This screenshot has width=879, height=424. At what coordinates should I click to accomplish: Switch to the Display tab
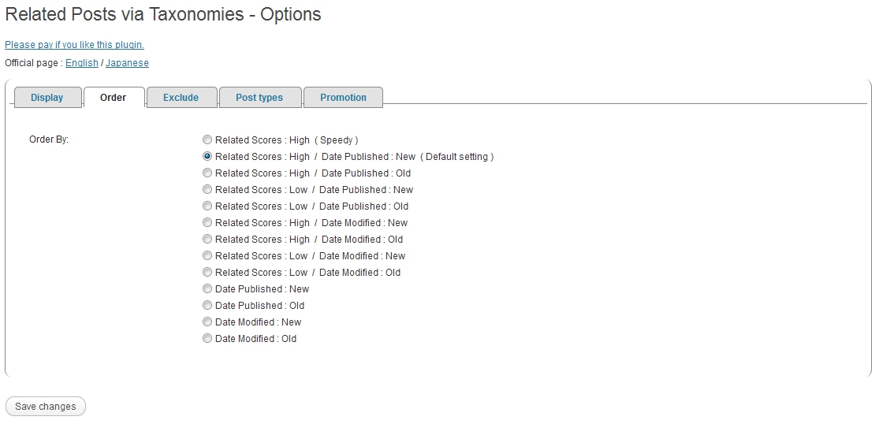click(47, 98)
